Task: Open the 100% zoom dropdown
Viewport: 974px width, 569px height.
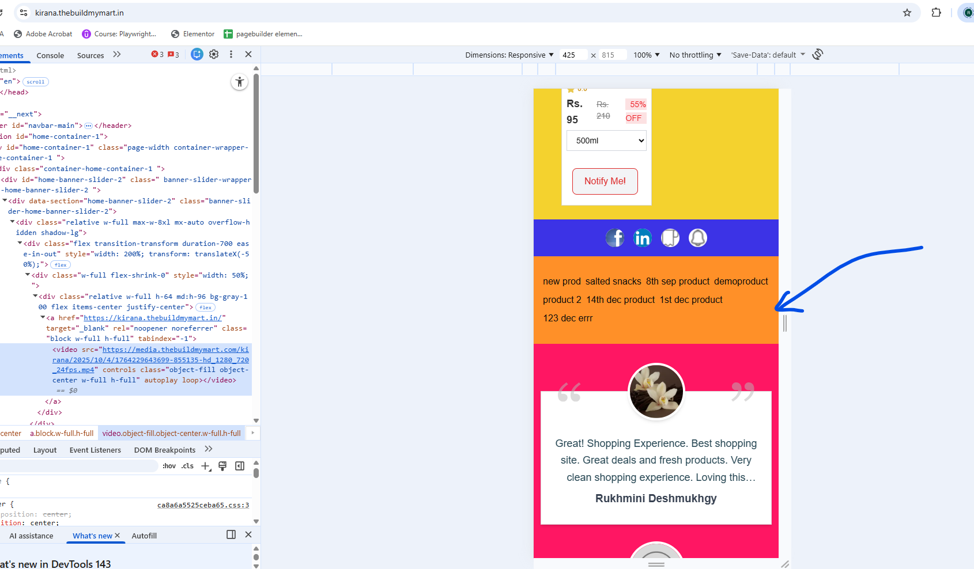Action: click(647, 55)
